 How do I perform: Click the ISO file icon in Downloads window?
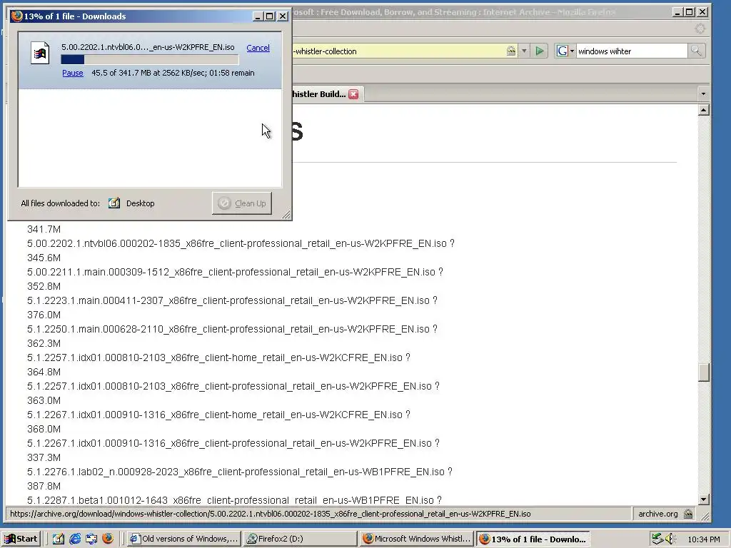(x=40, y=53)
